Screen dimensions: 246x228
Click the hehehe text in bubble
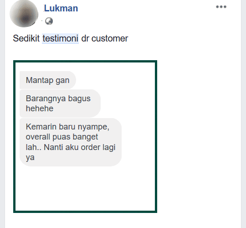tap(40, 109)
